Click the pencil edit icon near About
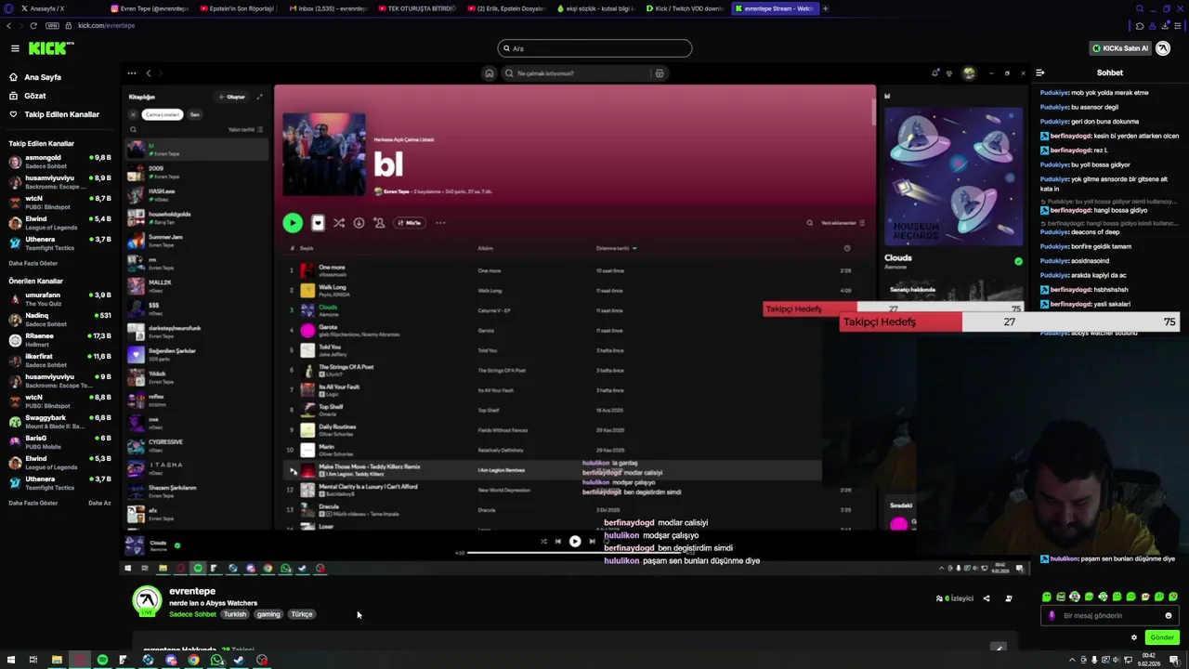This screenshot has width=1189, height=669. click(x=999, y=648)
